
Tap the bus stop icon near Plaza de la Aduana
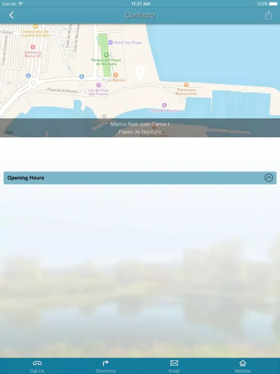click(x=82, y=77)
